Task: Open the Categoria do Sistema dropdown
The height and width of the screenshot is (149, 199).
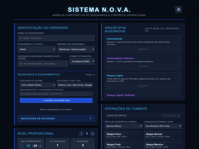Action: click(x=38, y=85)
